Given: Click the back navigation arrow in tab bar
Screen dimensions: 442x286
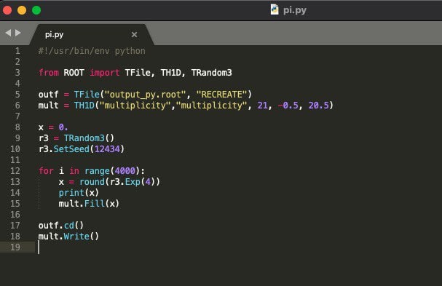Looking at the screenshot, I should pyautogui.click(x=8, y=33).
